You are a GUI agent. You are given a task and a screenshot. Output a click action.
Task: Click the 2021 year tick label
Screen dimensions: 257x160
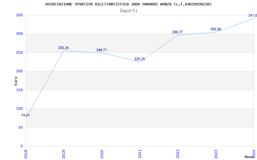pos(140,154)
